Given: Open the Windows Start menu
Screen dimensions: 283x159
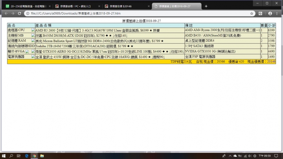Looking at the screenshot, I should 4,156.
